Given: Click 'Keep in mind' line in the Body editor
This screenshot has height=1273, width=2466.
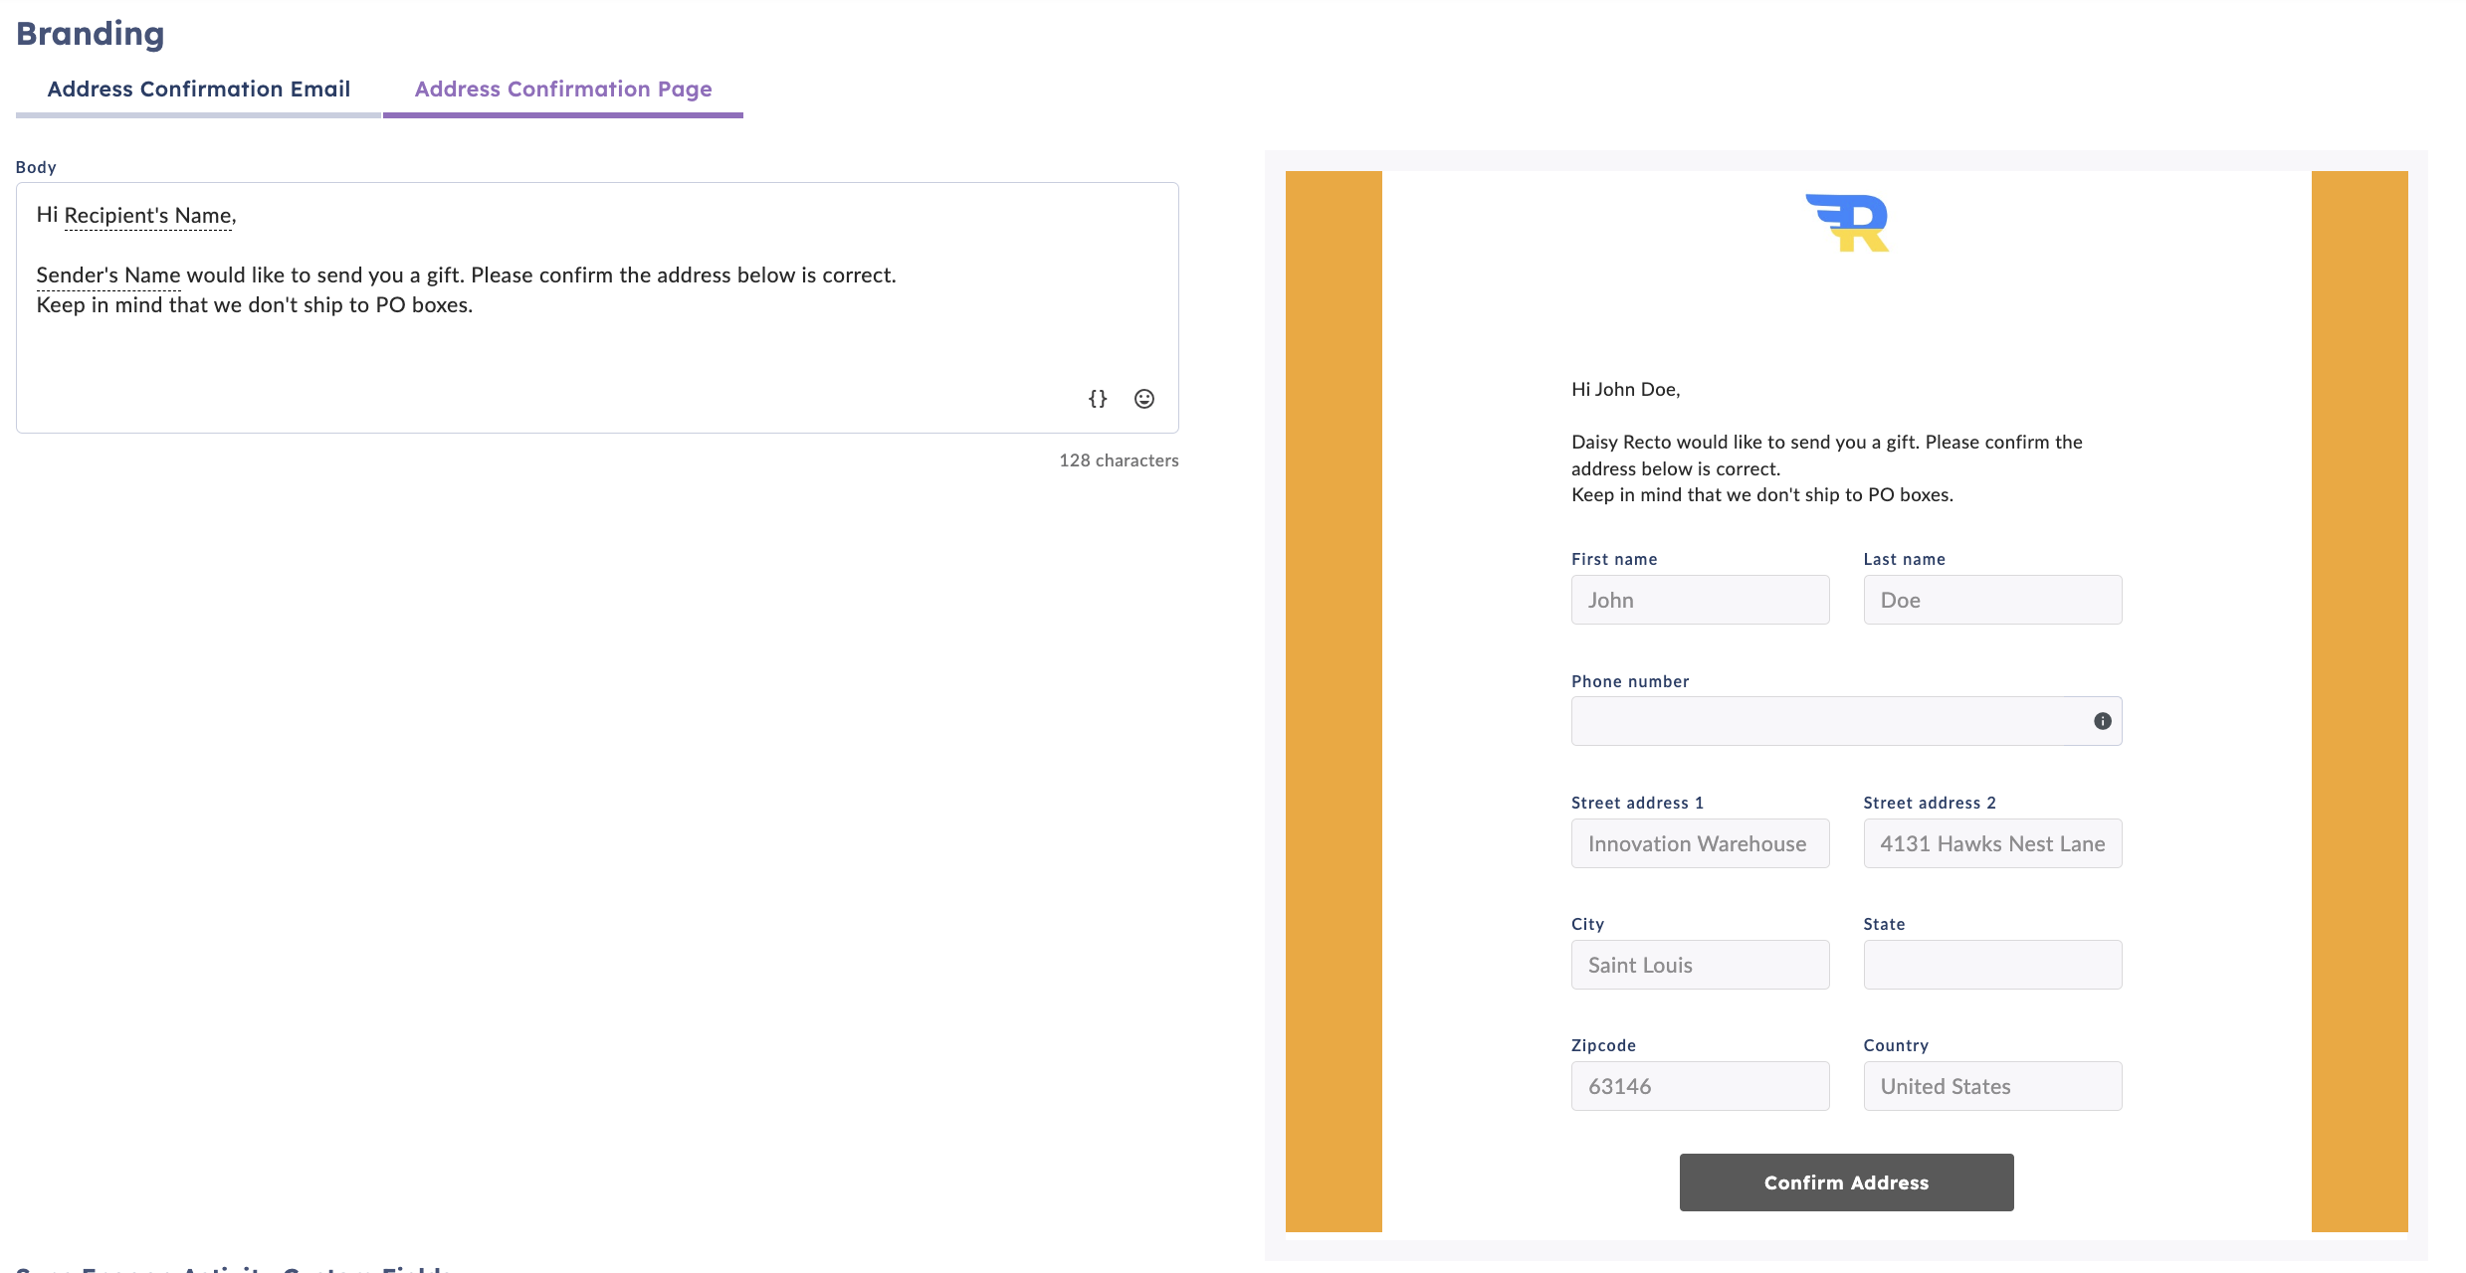Looking at the screenshot, I should pos(255,305).
